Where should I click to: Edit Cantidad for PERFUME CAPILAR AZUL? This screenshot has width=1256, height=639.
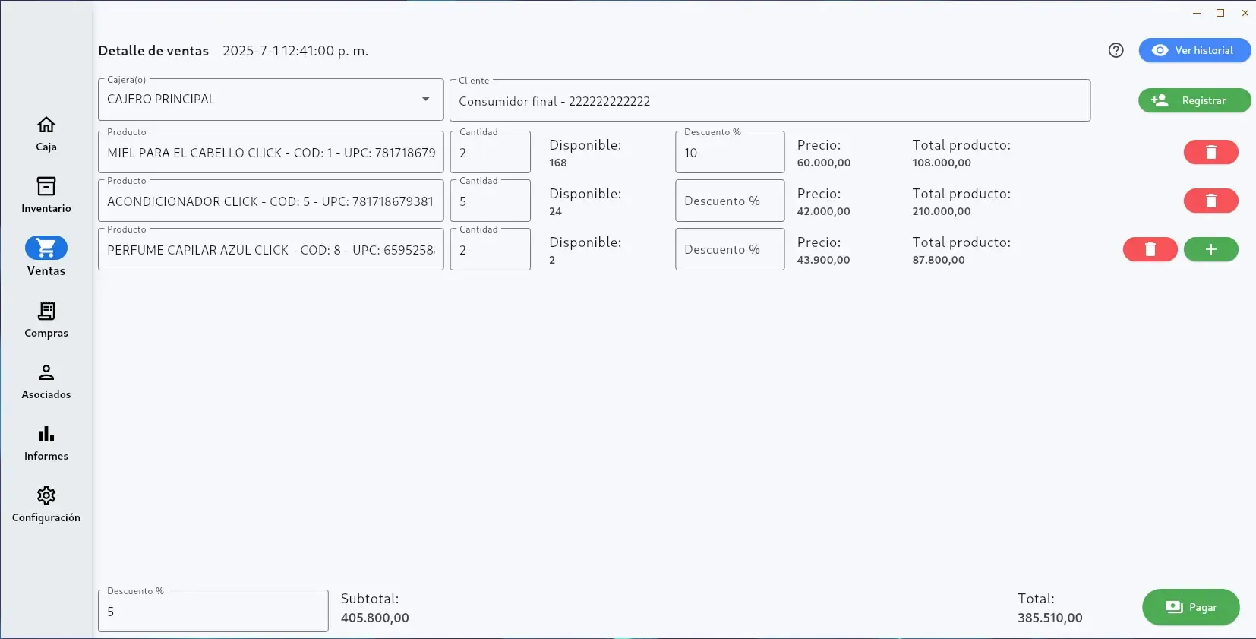click(491, 249)
